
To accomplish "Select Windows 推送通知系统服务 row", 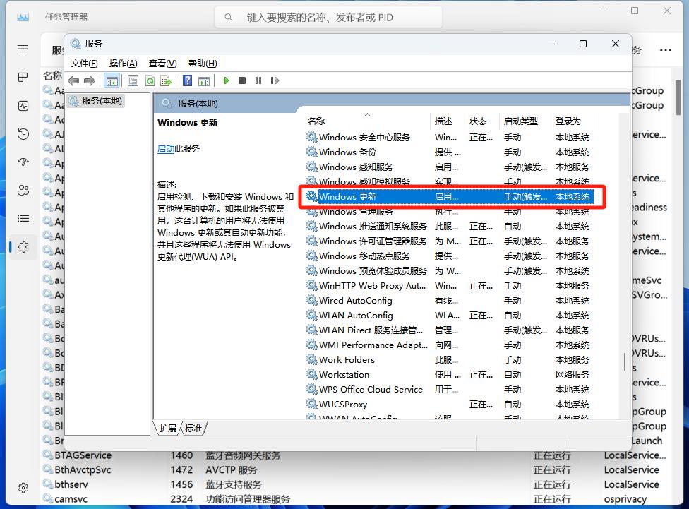I will pyautogui.click(x=449, y=227).
